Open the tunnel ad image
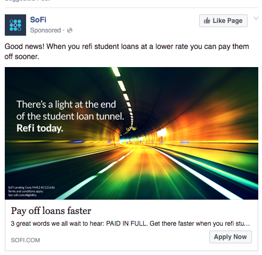 pyautogui.click(x=132, y=133)
